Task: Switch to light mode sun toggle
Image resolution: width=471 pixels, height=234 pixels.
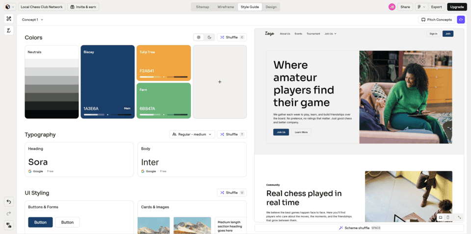Action: (x=199, y=37)
